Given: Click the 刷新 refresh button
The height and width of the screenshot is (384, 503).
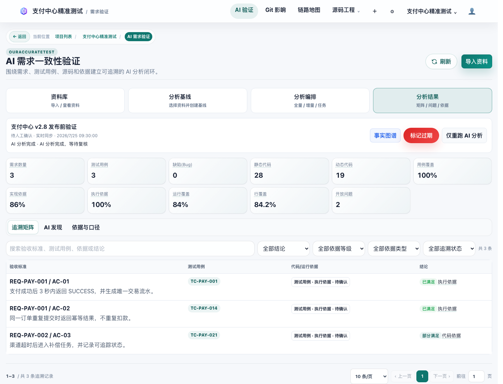Looking at the screenshot, I should coord(441,61).
